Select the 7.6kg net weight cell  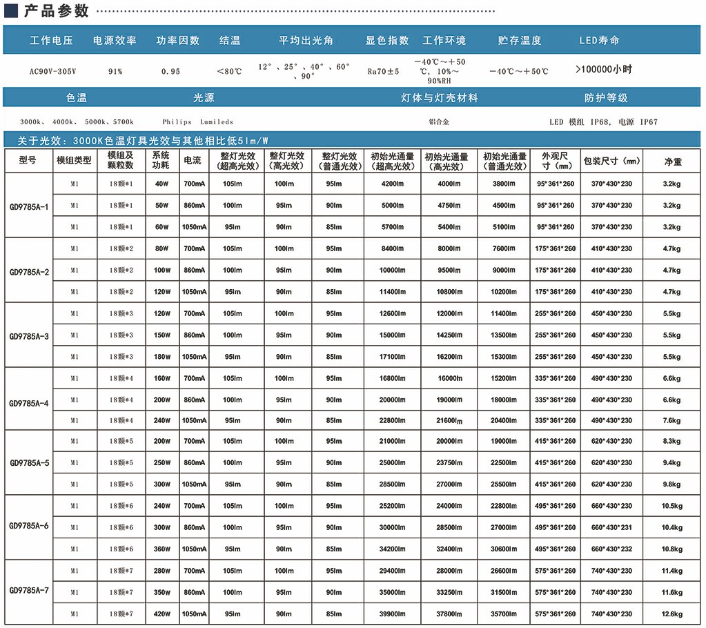point(671,420)
